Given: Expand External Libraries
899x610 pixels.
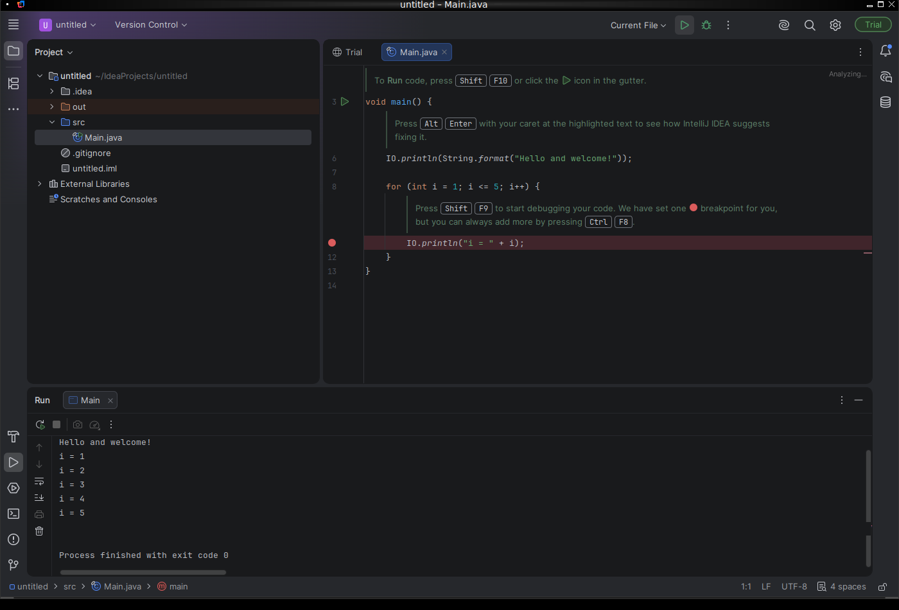Looking at the screenshot, I should click(40, 184).
